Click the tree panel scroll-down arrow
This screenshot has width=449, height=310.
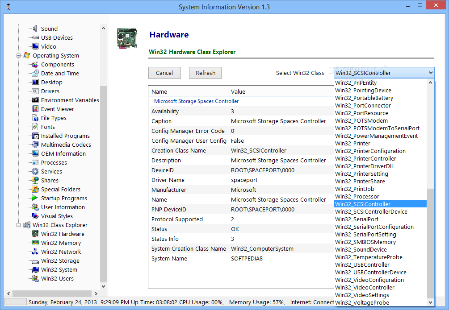[x=103, y=286]
